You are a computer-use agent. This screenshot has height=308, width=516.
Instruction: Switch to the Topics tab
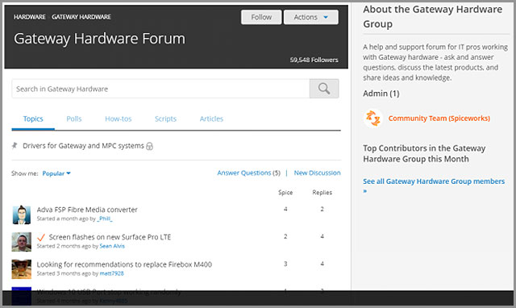pyautogui.click(x=33, y=119)
